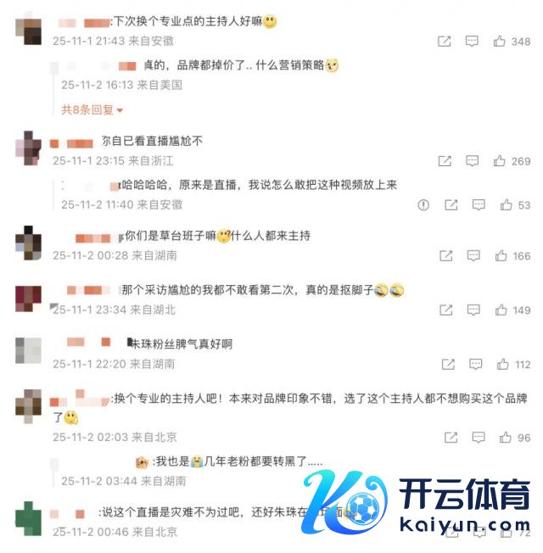Expand the 共8条回复 replies
The height and width of the screenshot is (553, 543).
pos(92,109)
